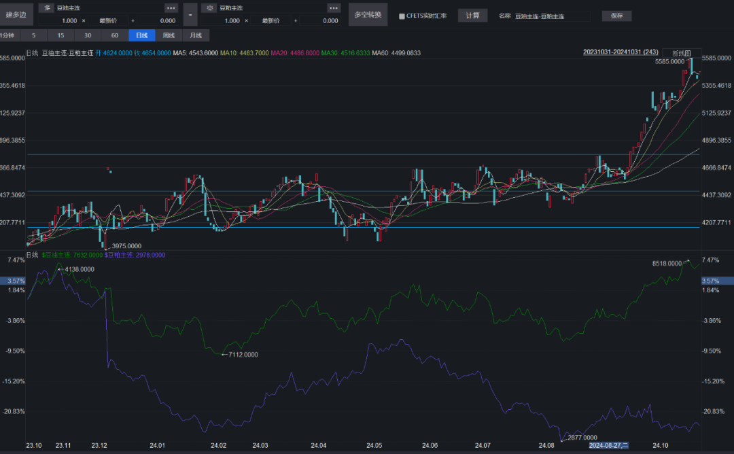Toggle the 空 direction label on second leg
Screen dimensions: 734x454
[x=210, y=8]
